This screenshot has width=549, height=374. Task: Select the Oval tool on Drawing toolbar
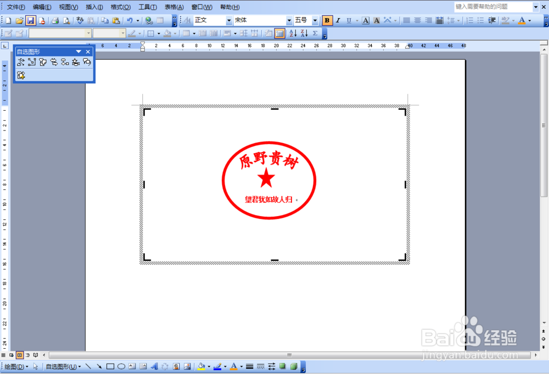coord(122,366)
